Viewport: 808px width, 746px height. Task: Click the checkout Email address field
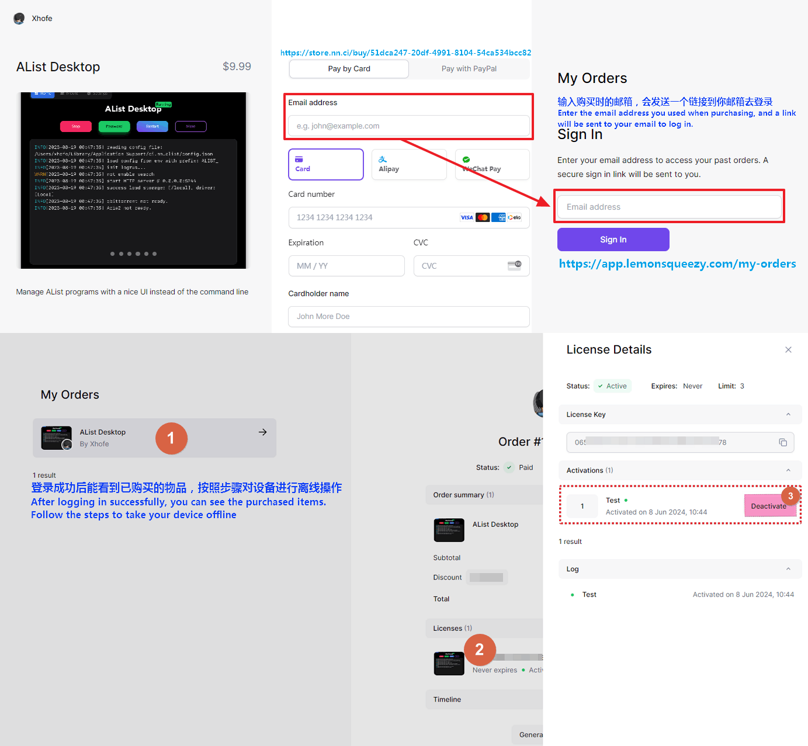pyautogui.click(x=408, y=126)
